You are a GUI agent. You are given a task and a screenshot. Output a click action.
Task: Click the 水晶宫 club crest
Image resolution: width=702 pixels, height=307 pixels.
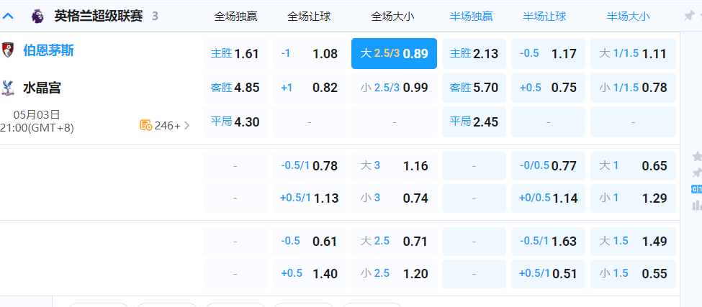click(x=7, y=88)
